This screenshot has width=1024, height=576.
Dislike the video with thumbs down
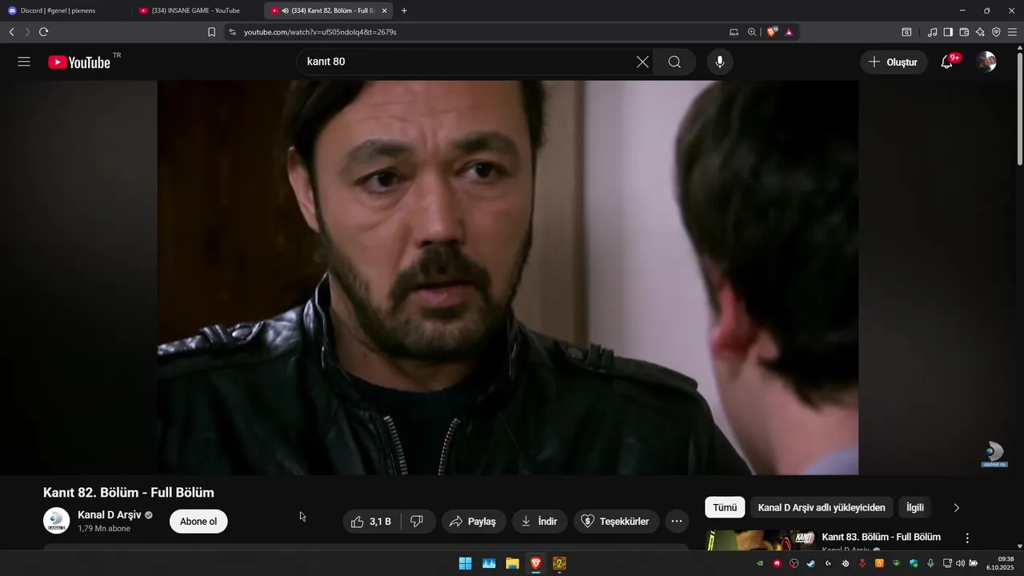click(417, 522)
